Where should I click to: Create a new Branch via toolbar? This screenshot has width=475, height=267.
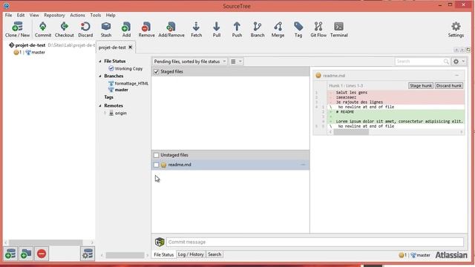point(258,30)
